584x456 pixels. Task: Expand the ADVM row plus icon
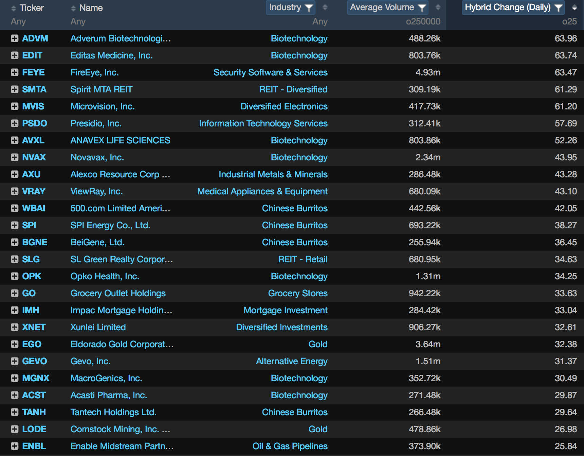tap(15, 38)
